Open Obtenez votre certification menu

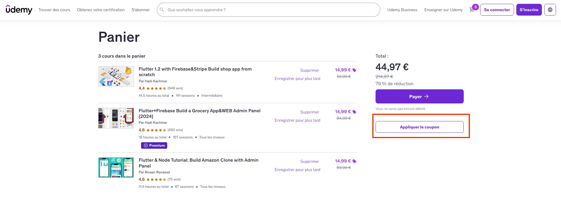coord(101,10)
